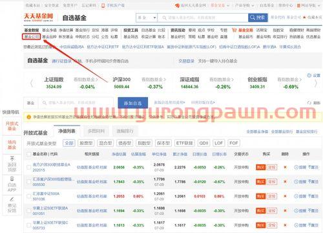Expand the 基金交易 dropdown in top bar
323x233 pixels.
[220, 5]
